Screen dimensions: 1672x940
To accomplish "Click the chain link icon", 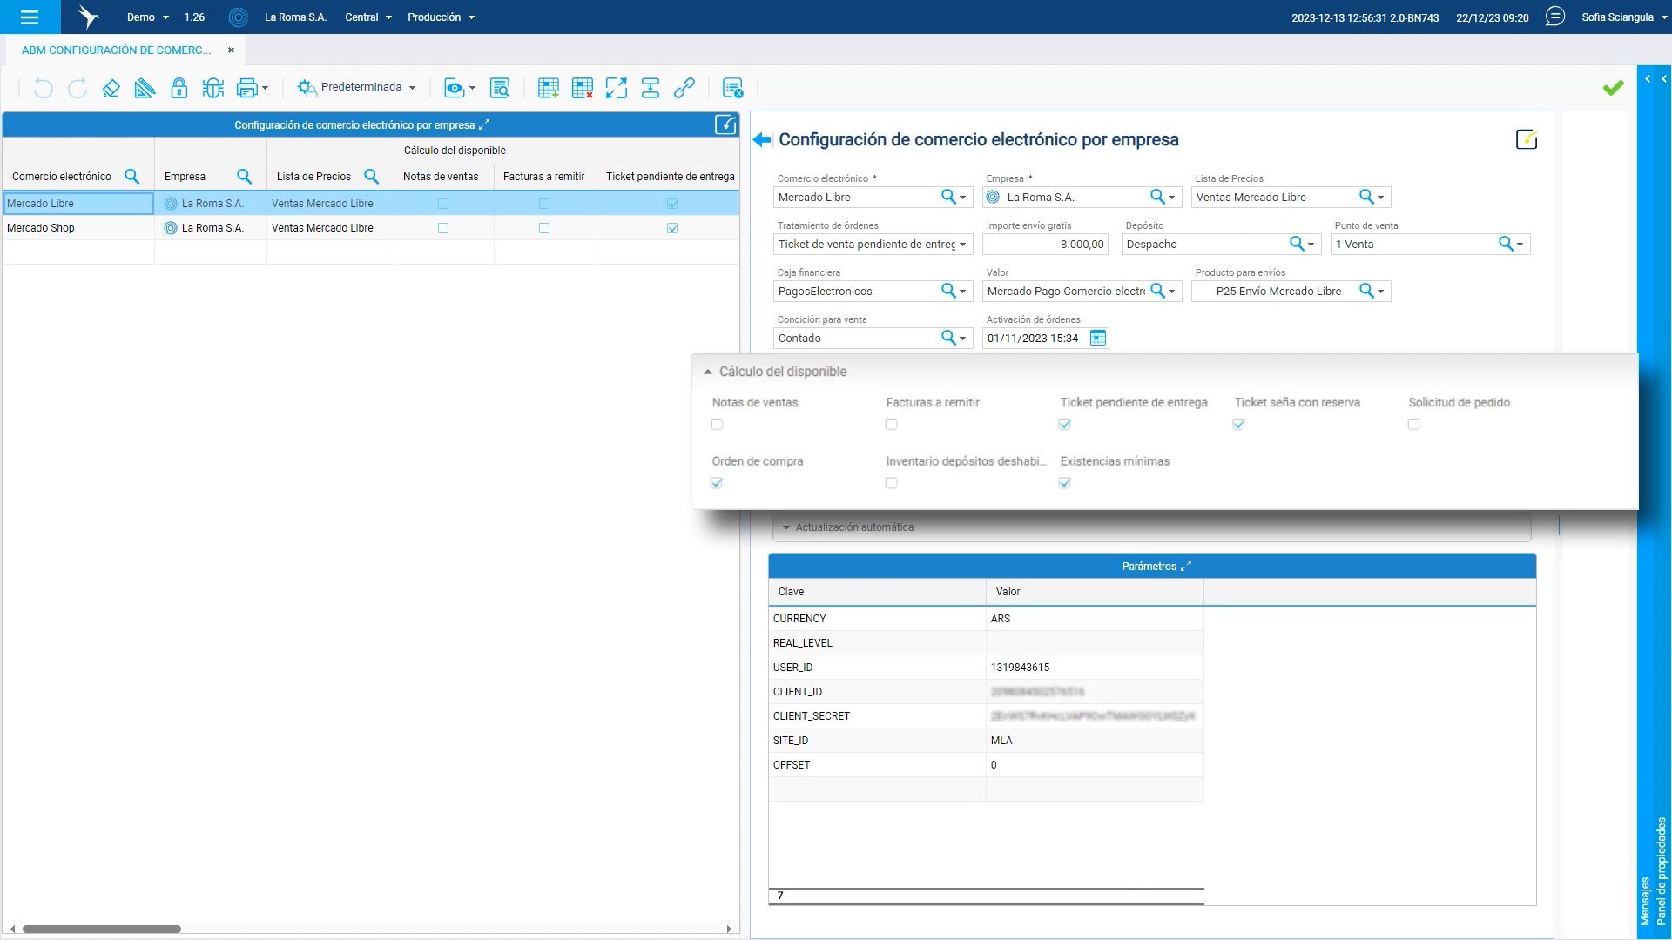I will point(684,88).
